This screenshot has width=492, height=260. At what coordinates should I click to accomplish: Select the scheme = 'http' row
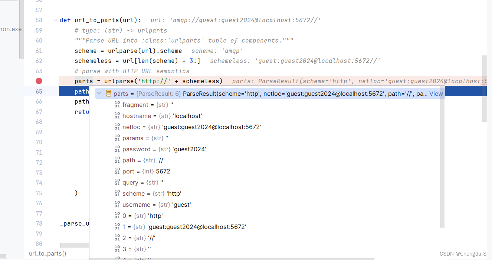tap(268, 193)
